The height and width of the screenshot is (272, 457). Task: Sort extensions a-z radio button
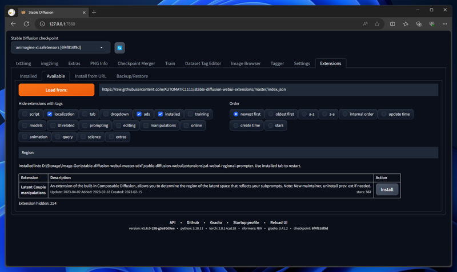click(304, 114)
